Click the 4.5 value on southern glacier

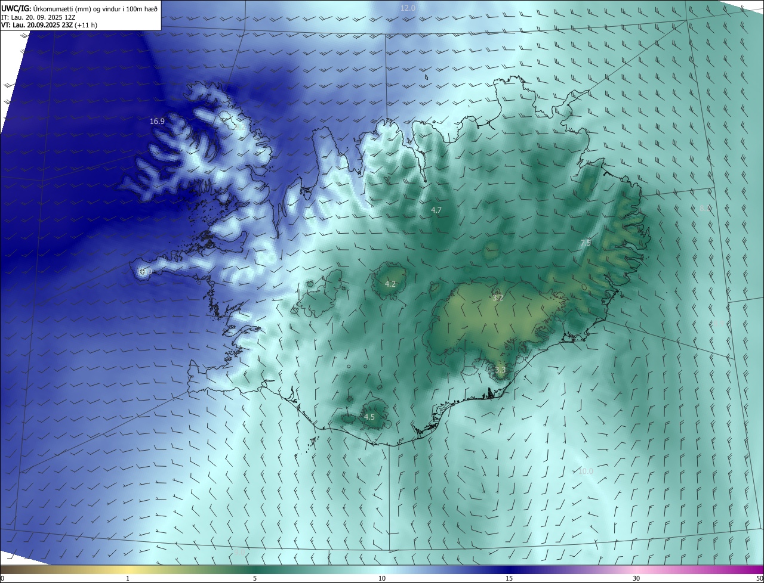369,417
